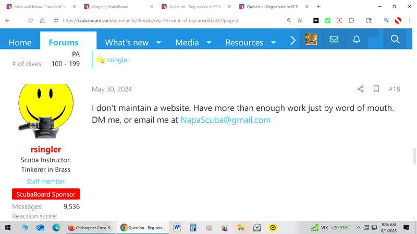The height and width of the screenshot is (234, 417).
Task: Click the browser reload page icon
Action: coord(31,20)
